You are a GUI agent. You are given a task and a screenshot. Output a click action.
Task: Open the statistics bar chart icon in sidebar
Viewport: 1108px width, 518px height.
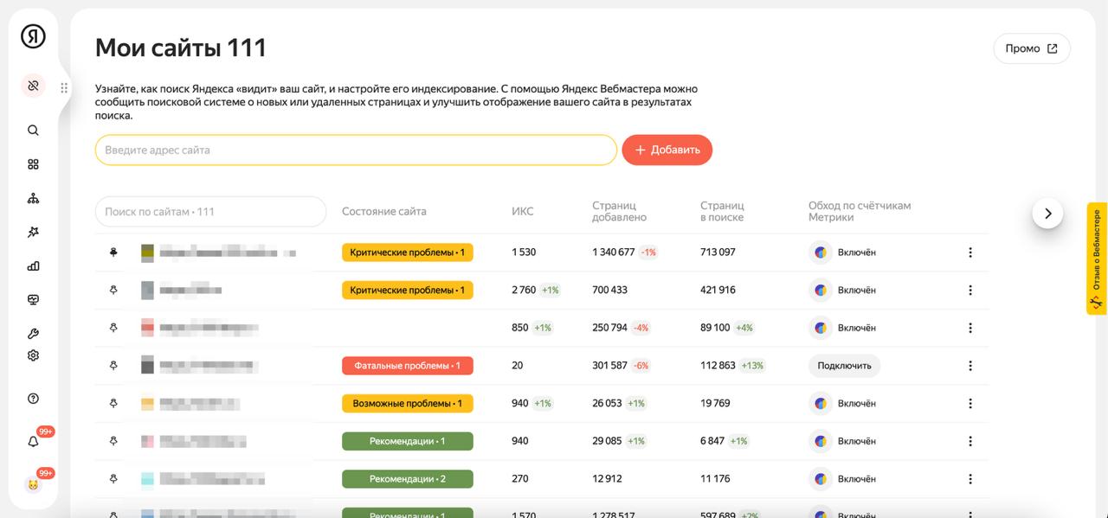point(32,265)
